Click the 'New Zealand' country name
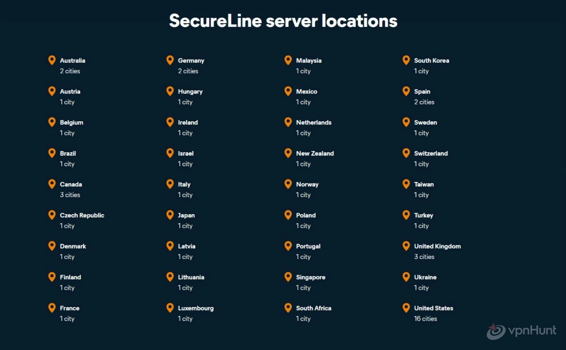Screen dimensions: 566x350 [315, 153]
